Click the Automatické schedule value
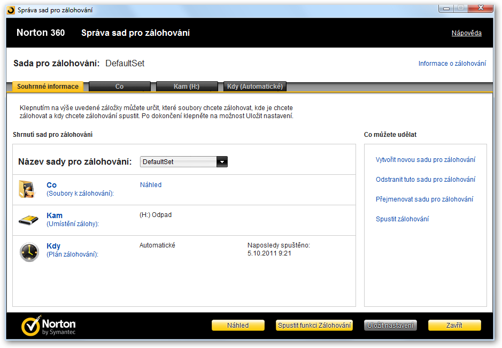The height and width of the screenshot is (348, 502). 157,245
